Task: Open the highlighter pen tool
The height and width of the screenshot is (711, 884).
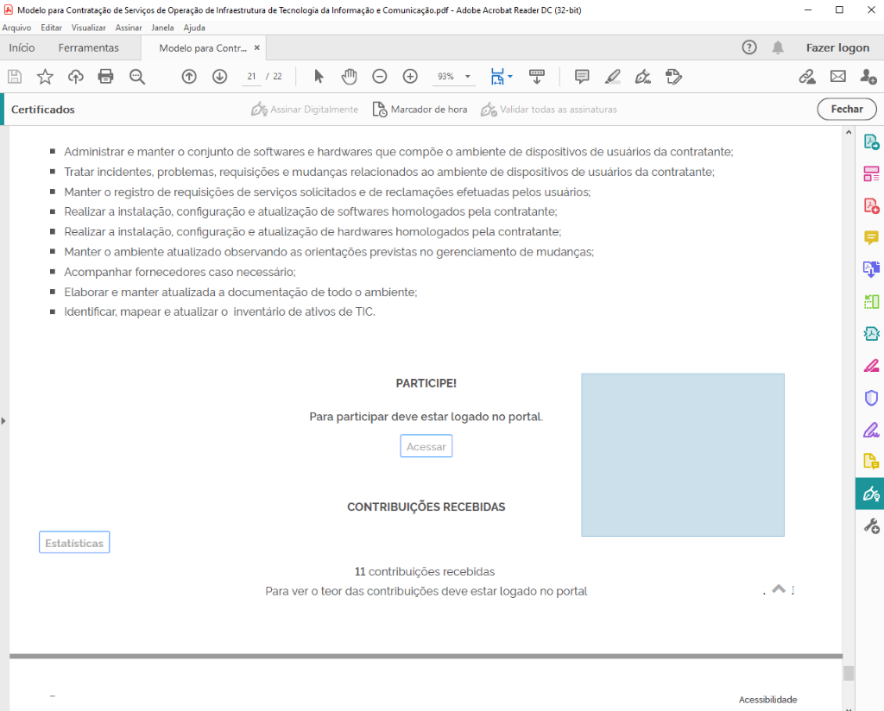Action: (612, 77)
